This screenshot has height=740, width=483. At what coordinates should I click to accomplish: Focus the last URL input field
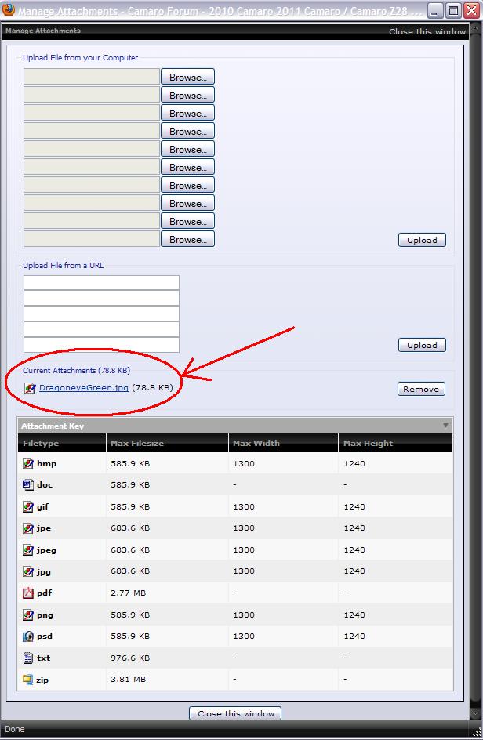click(x=101, y=345)
